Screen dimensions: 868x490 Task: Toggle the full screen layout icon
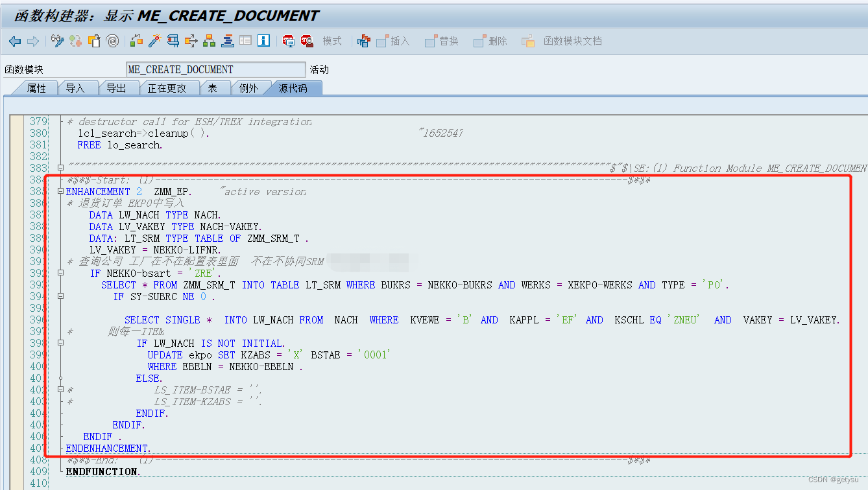pyautogui.click(x=245, y=41)
